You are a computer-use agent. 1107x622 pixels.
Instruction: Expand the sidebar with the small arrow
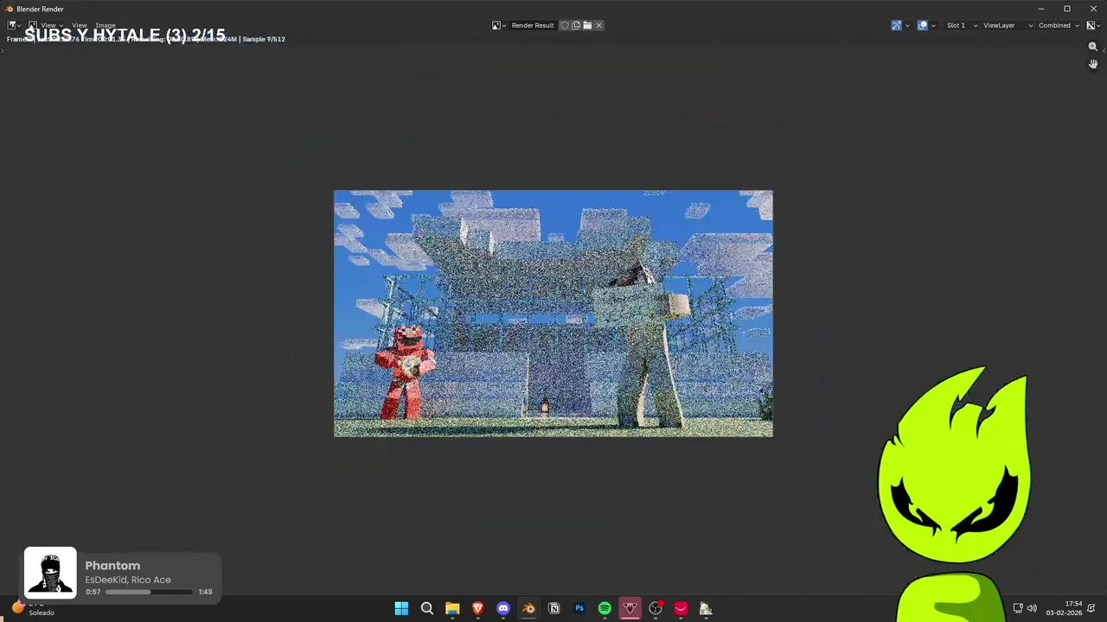pos(1104,50)
